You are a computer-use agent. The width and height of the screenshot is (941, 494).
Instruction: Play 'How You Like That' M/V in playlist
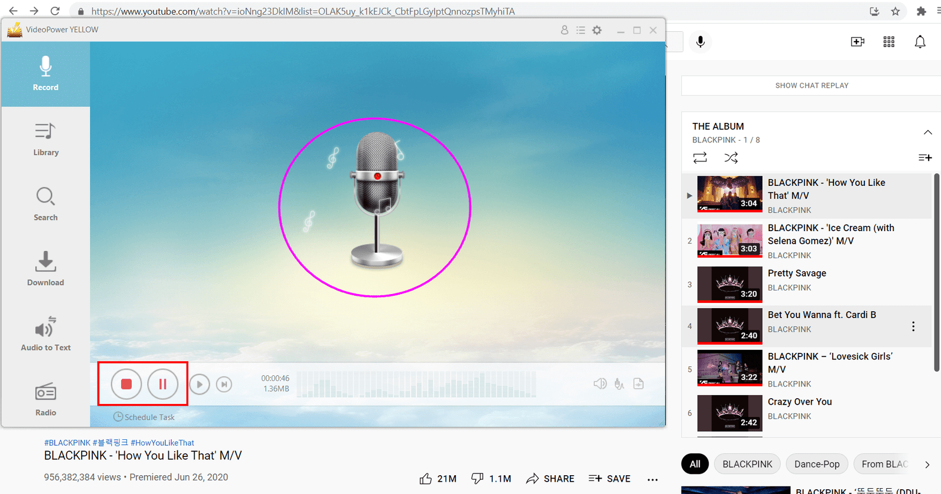(x=807, y=195)
